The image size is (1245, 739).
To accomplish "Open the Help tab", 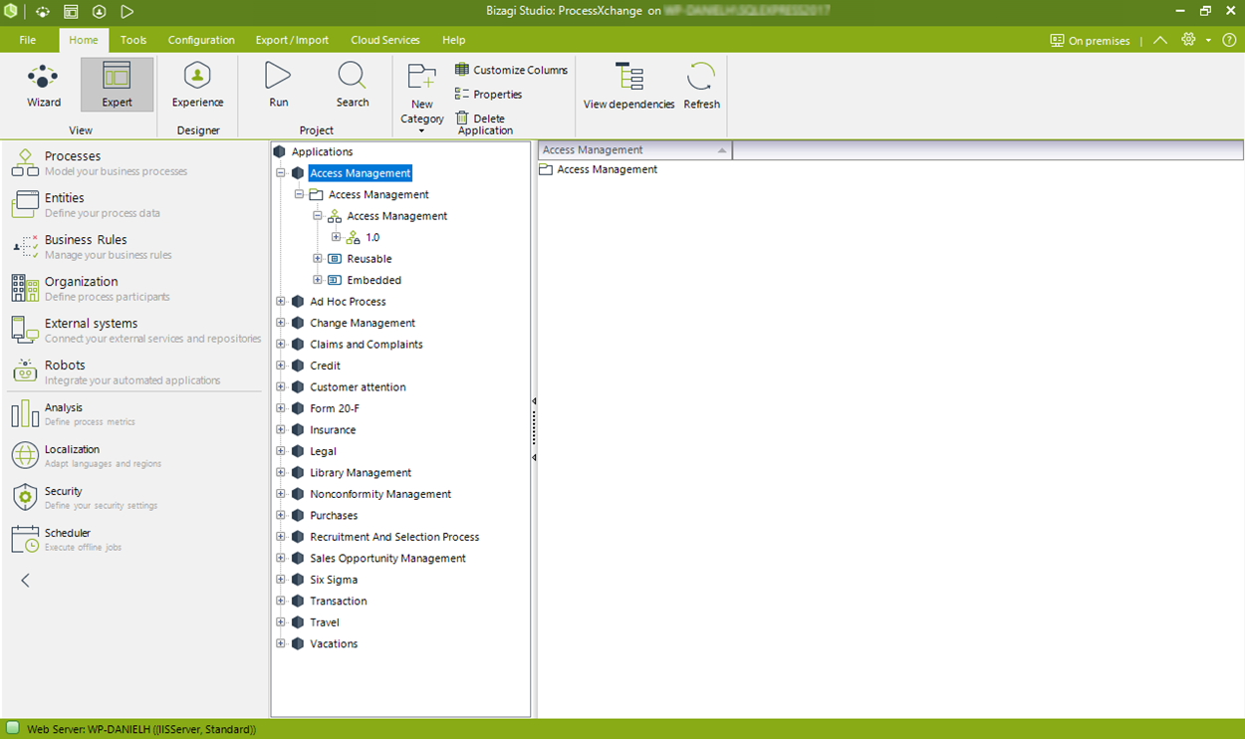I will coord(453,40).
